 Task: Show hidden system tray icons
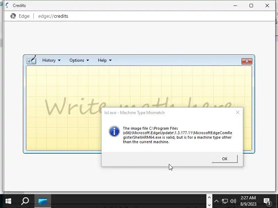tap(216, 201)
